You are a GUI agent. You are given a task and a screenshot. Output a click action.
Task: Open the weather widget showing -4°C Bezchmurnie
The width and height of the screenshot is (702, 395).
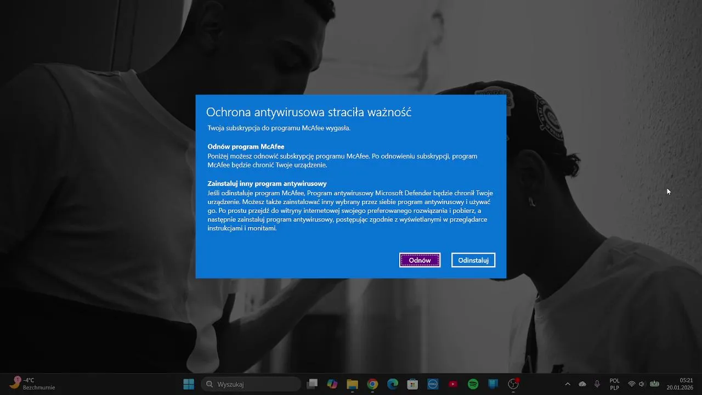click(x=33, y=384)
